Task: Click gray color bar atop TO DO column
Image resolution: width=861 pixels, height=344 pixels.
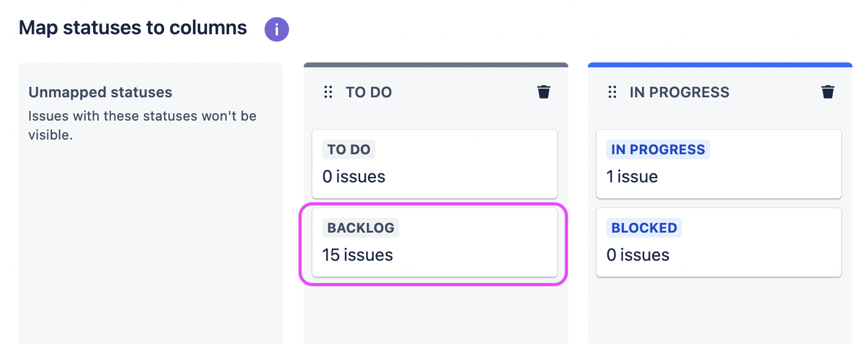Action: [x=436, y=65]
